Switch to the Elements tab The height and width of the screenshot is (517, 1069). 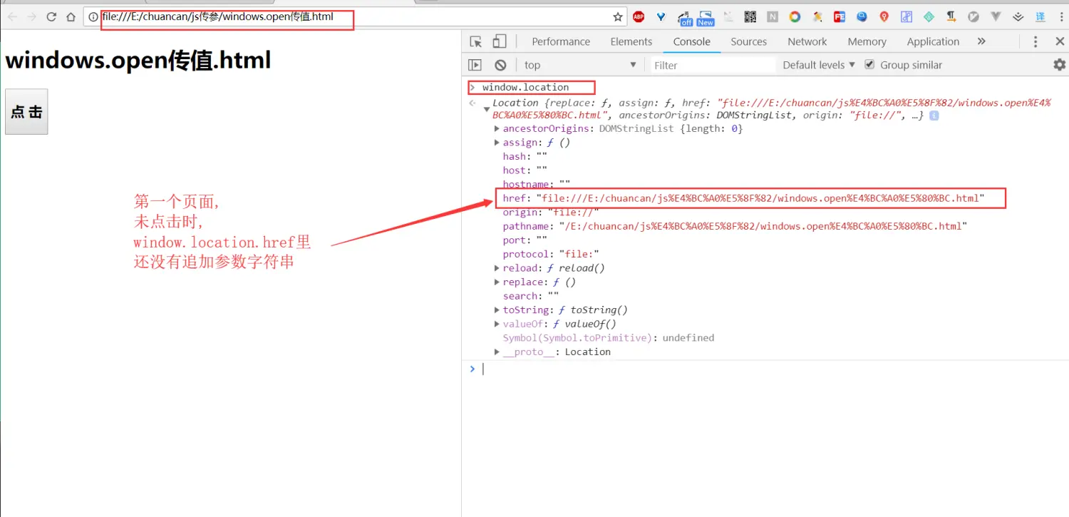click(631, 41)
